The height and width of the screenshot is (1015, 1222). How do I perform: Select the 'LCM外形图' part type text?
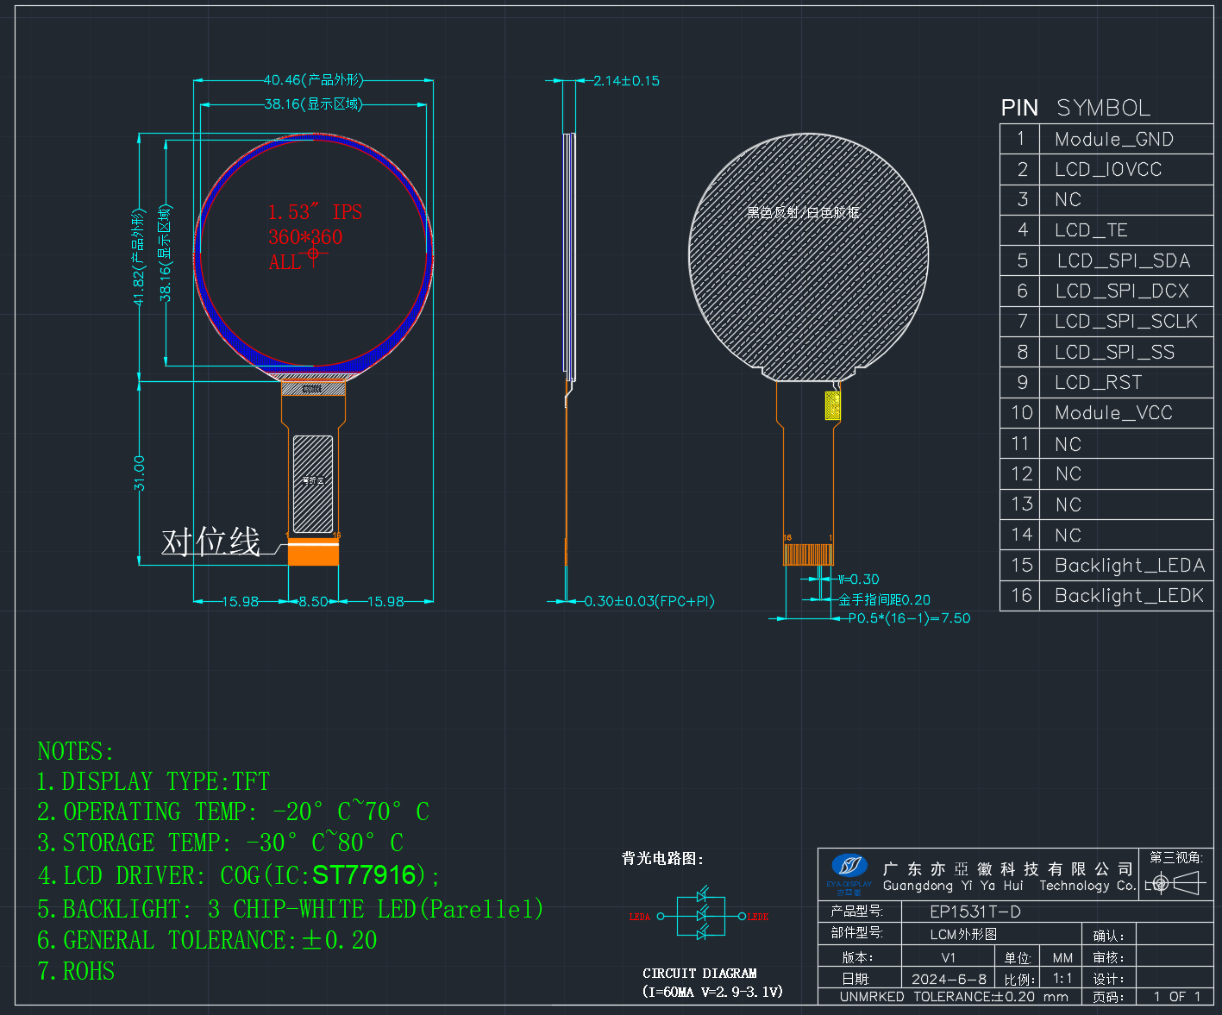coord(963,935)
